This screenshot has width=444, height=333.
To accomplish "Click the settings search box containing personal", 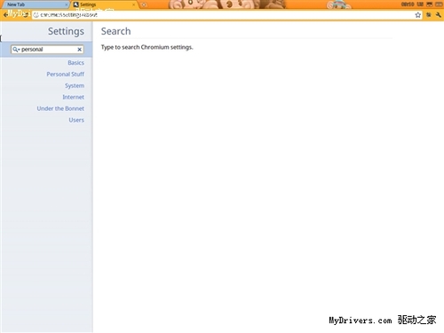I will 47,50.
